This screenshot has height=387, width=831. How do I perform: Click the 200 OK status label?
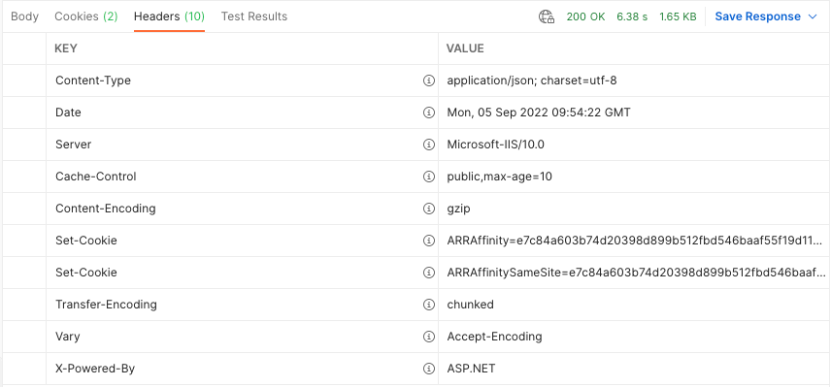(x=585, y=16)
